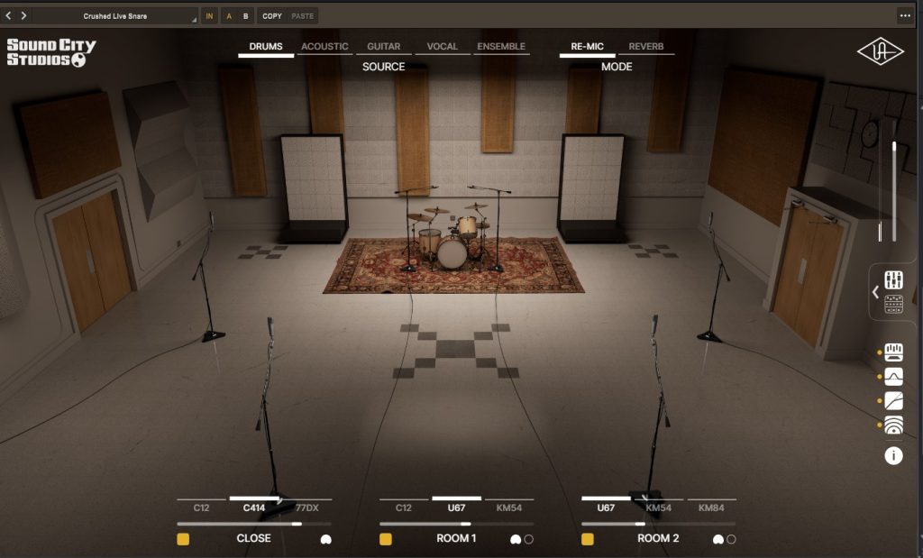Click the compressor curve icon in sidebar
The image size is (923, 558).
(x=894, y=401)
